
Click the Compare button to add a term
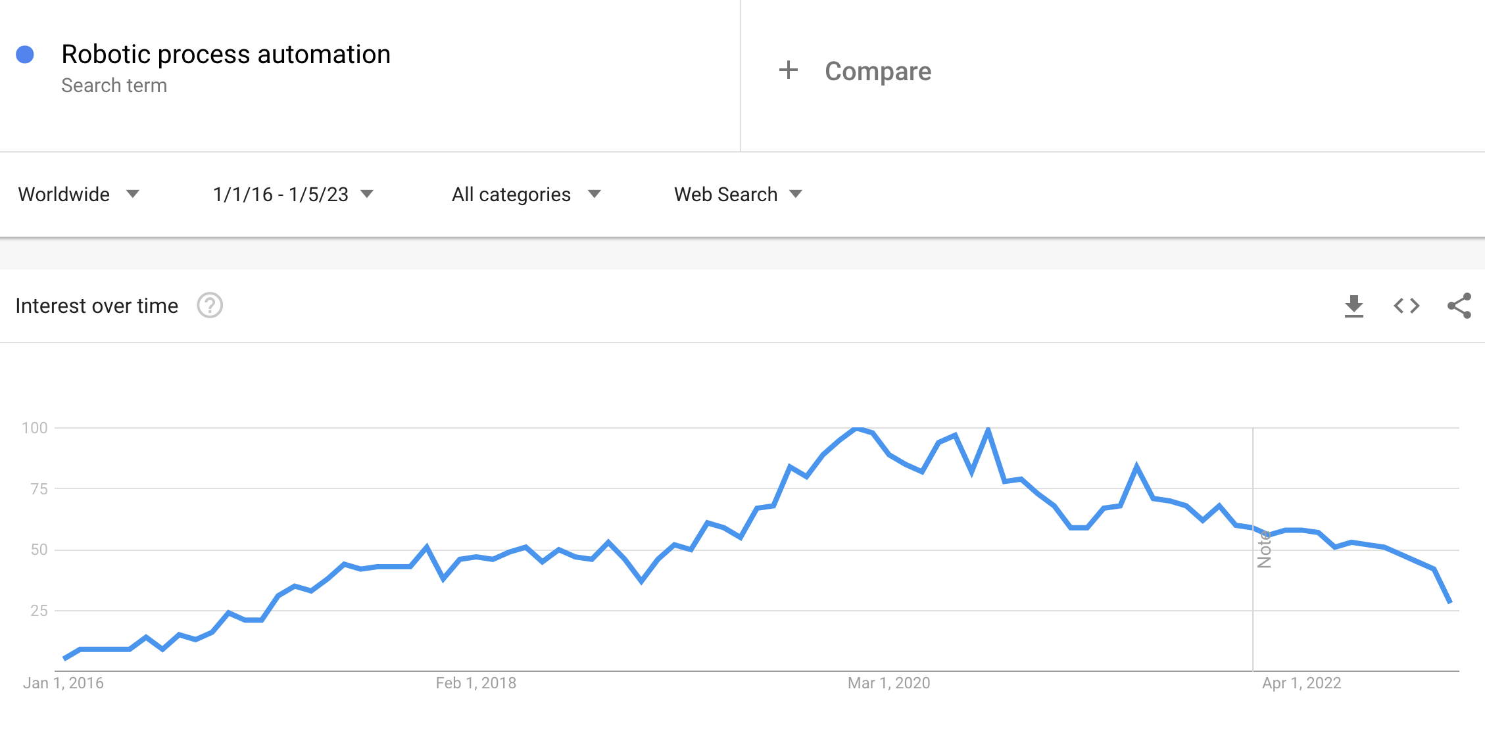tap(877, 71)
